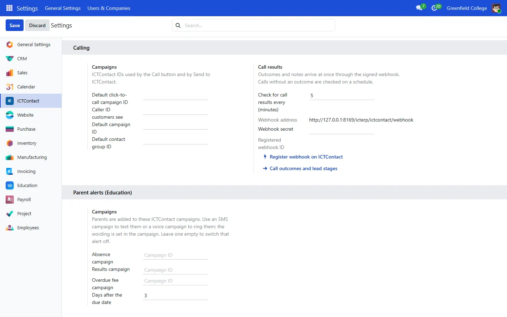Click the Inventory sidebar icon
The height and width of the screenshot is (317, 507).
pyautogui.click(x=10, y=143)
